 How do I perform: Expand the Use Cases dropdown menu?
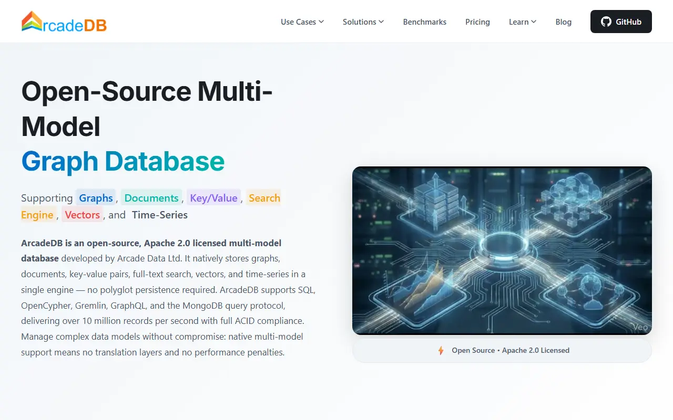[302, 22]
